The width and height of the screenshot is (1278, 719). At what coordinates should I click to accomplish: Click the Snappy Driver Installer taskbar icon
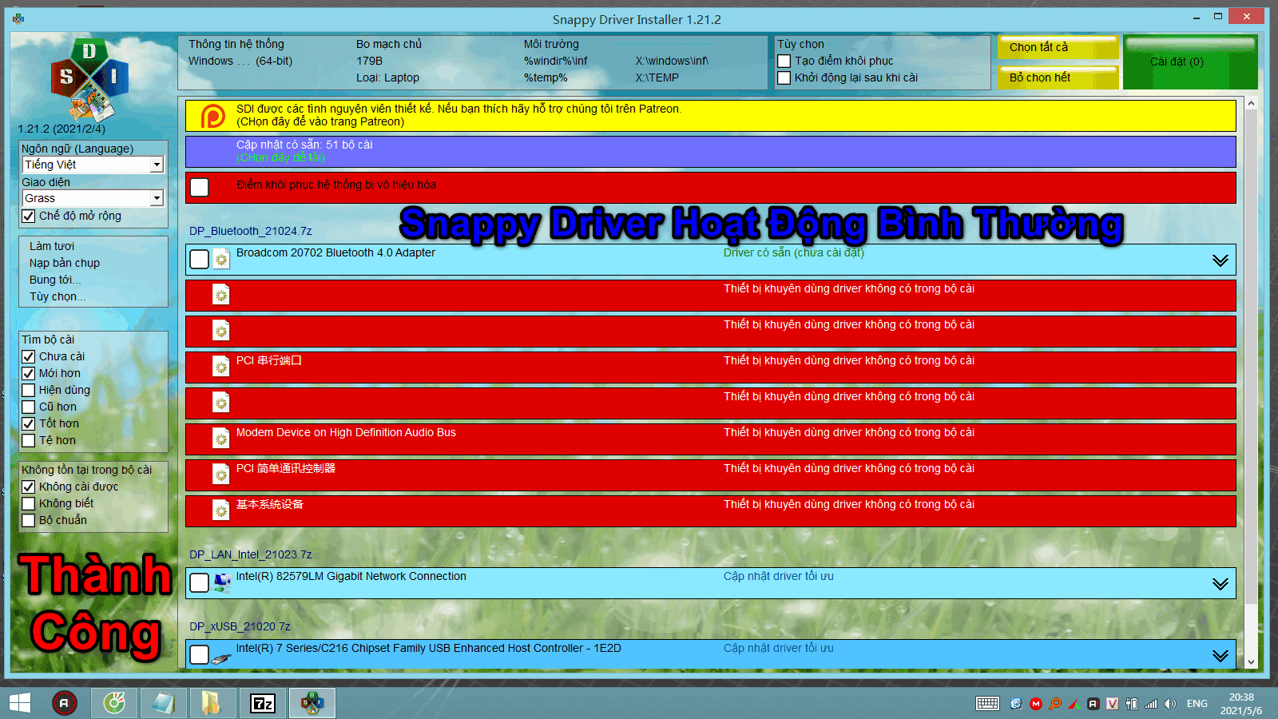pyautogui.click(x=312, y=703)
